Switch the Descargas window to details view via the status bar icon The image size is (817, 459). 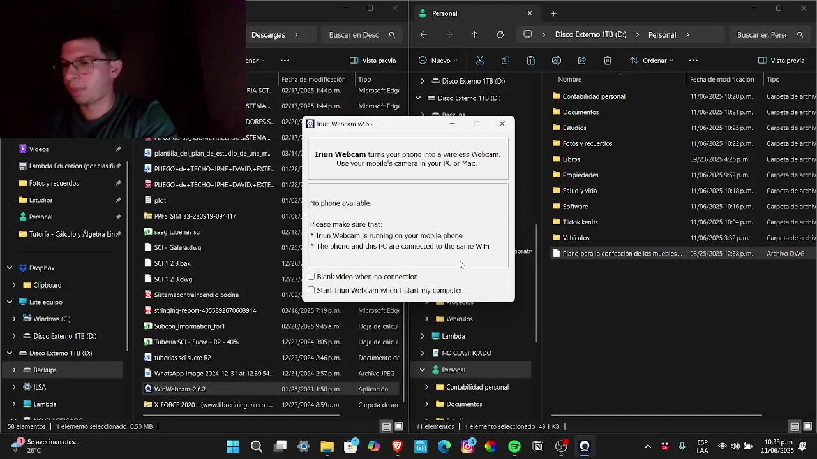(x=386, y=426)
